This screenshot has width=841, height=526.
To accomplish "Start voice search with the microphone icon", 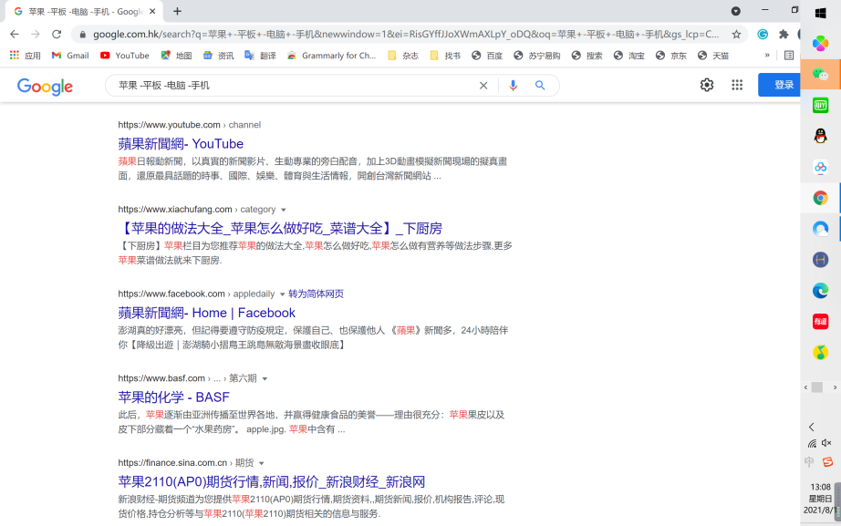I will (x=513, y=86).
